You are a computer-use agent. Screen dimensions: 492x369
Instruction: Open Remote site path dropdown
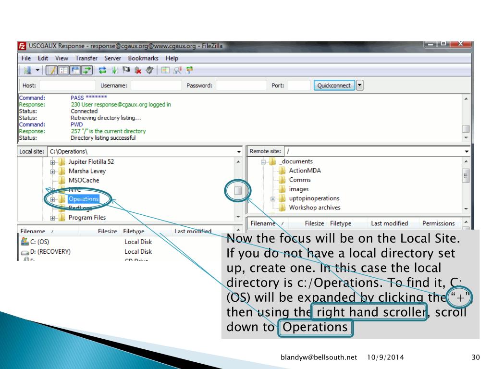coord(467,151)
